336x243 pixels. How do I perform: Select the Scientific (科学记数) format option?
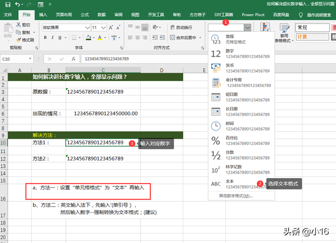tap(241, 170)
